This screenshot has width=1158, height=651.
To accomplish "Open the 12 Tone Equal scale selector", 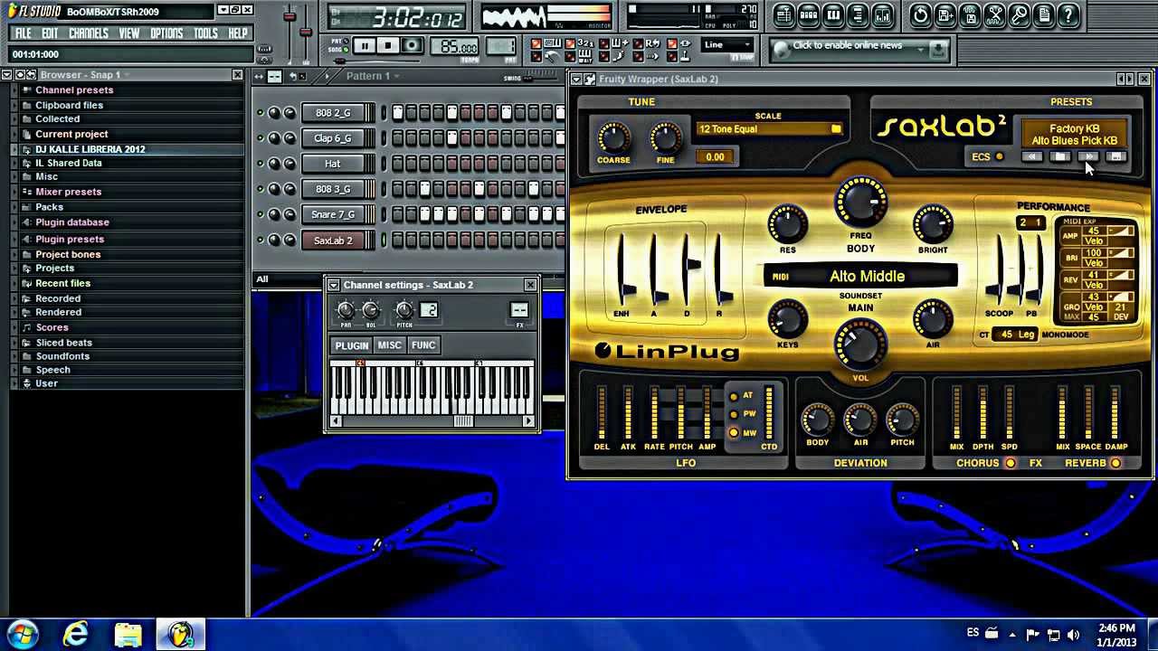I will [769, 129].
